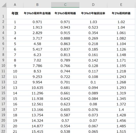This screenshot has width=136, height=133.
Task: Click the 年数 header cell
Action: click(15, 13)
